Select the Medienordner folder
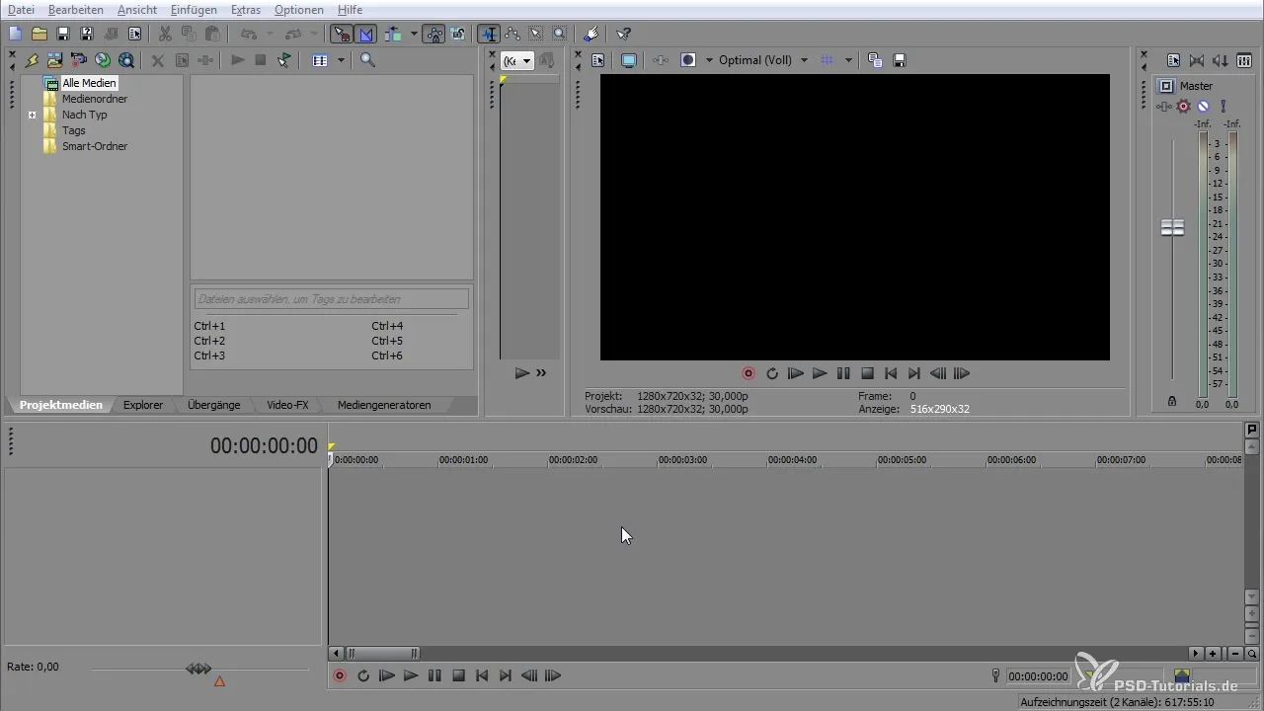This screenshot has width=1264, height=711. [x=95, y=99]
